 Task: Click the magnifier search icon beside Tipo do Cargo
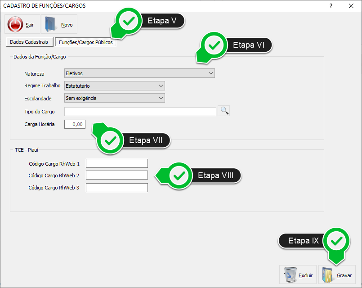coord(224,111)
